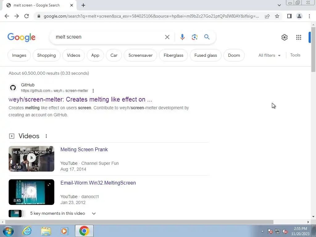Screen dimensions: 316x237
Task: Open Windows Media Player from the taskbar
Action: point(64,231)
